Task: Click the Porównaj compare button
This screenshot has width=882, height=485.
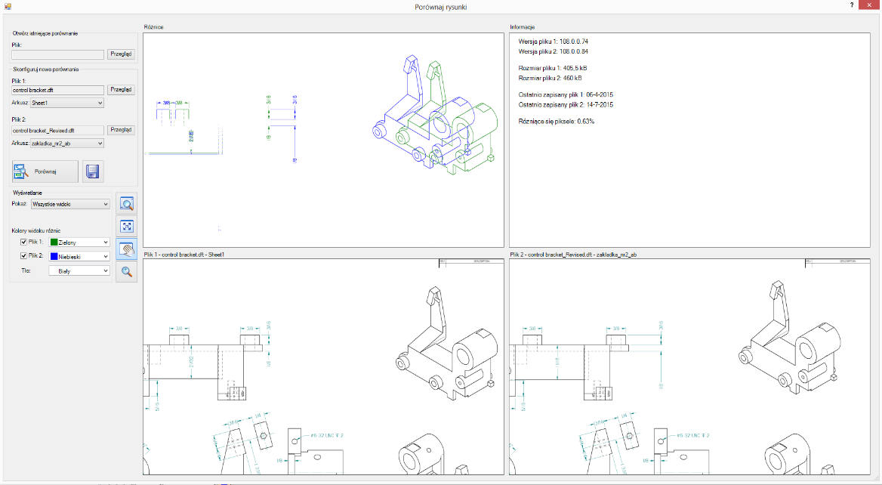Action: [x=45, y=171]
